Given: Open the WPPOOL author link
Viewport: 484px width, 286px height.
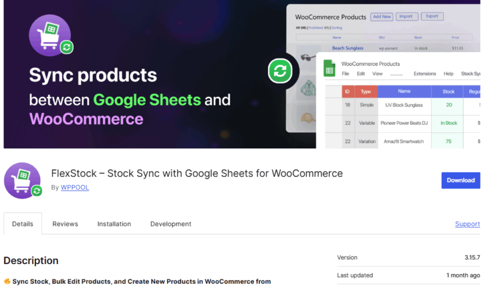Looking at the screenshot, I should click(74, 187).
